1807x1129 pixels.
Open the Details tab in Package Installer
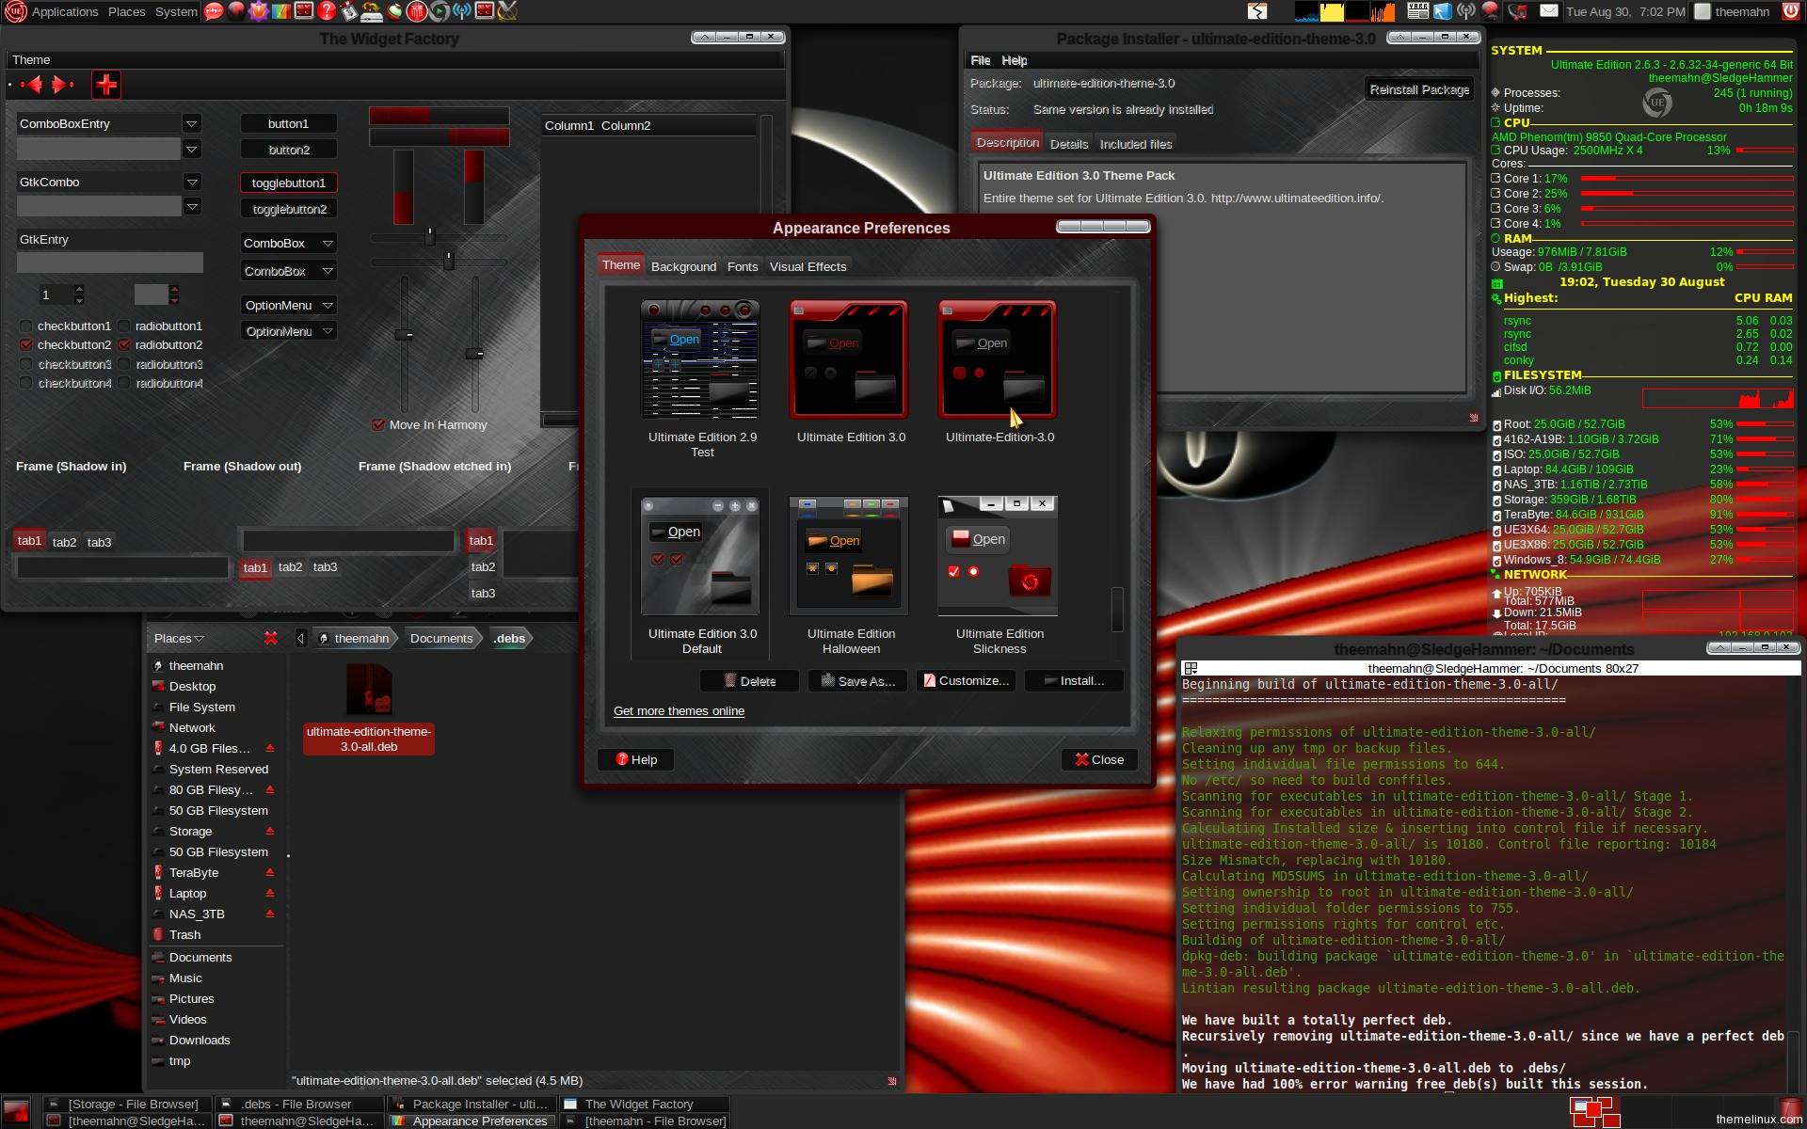(1069, 144)
